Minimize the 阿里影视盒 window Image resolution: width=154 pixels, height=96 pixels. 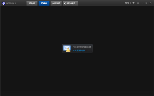coord(142,3)
